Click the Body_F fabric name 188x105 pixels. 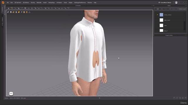166,31
